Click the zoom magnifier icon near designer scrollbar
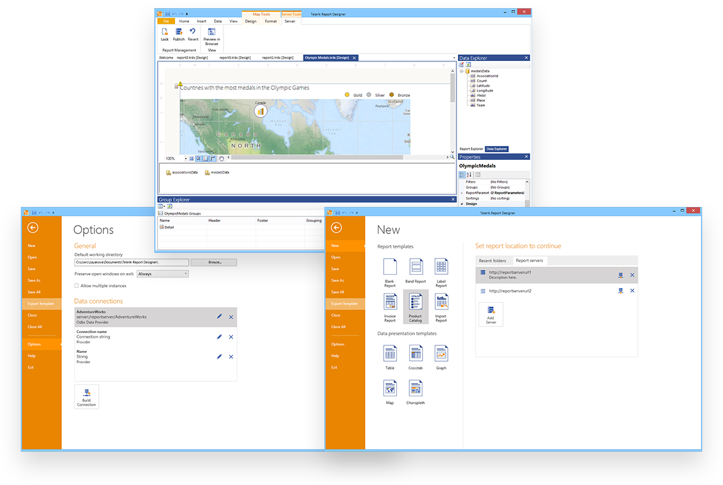The height and width of the screenshot is (485, 723). pyautogui.click(x=452, y=157)
